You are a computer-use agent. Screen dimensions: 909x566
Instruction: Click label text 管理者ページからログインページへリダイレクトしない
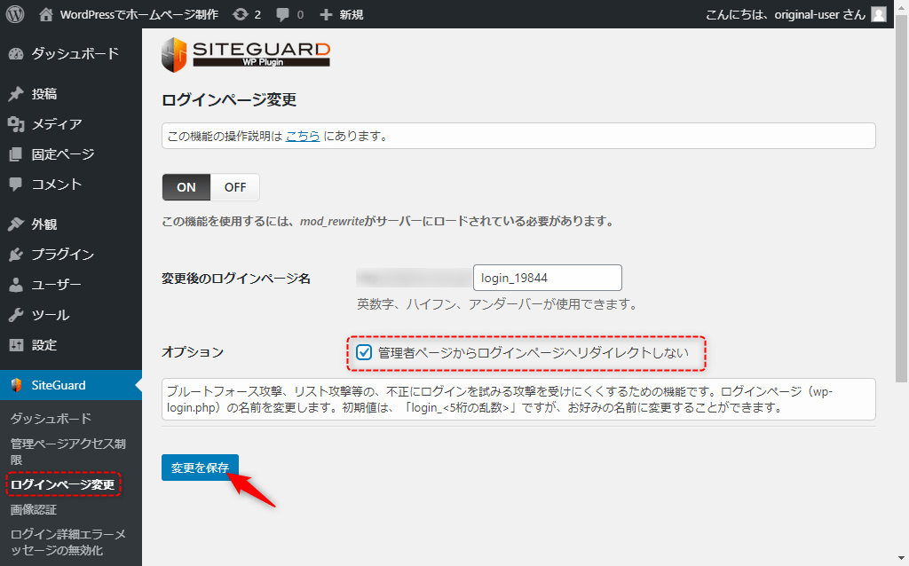tap(534, 352)
